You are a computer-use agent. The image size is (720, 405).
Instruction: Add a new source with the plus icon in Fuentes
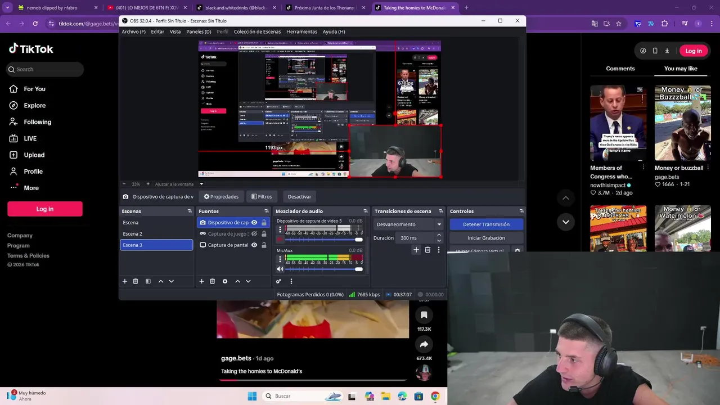coord(201,281)
